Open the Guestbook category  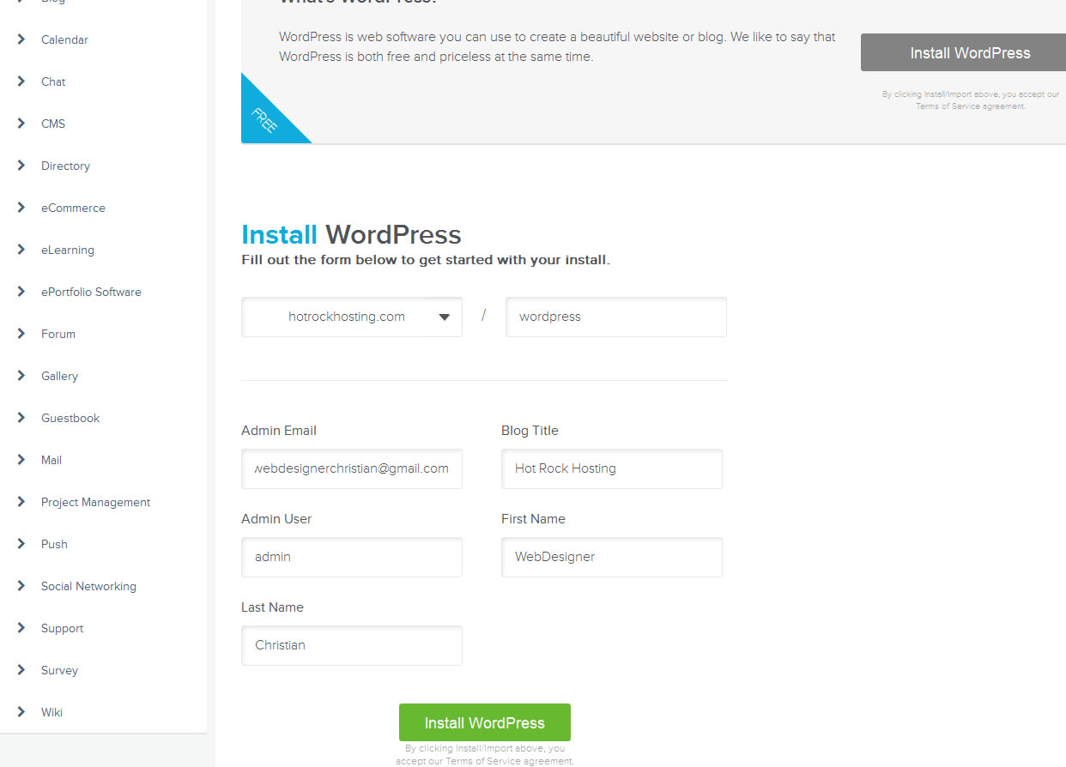(70, 418)
